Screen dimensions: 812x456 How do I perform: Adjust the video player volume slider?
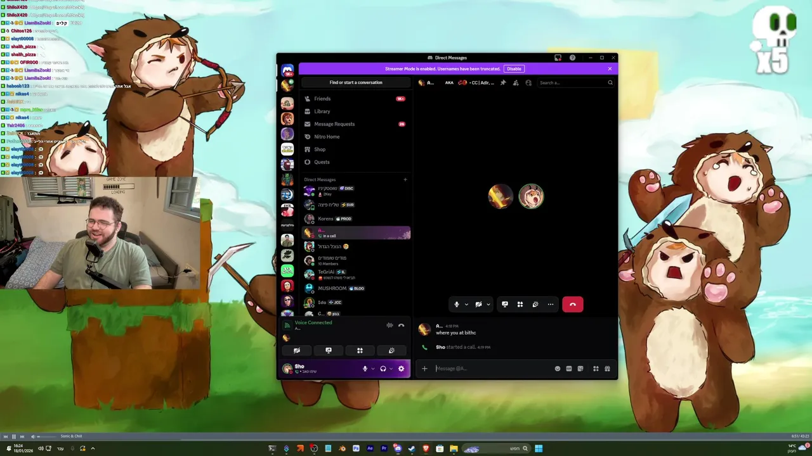click(46, 436)
